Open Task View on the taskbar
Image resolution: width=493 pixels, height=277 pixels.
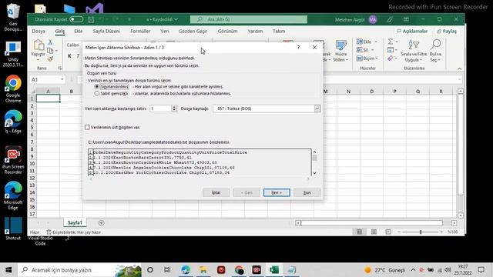tap(167, 270)
